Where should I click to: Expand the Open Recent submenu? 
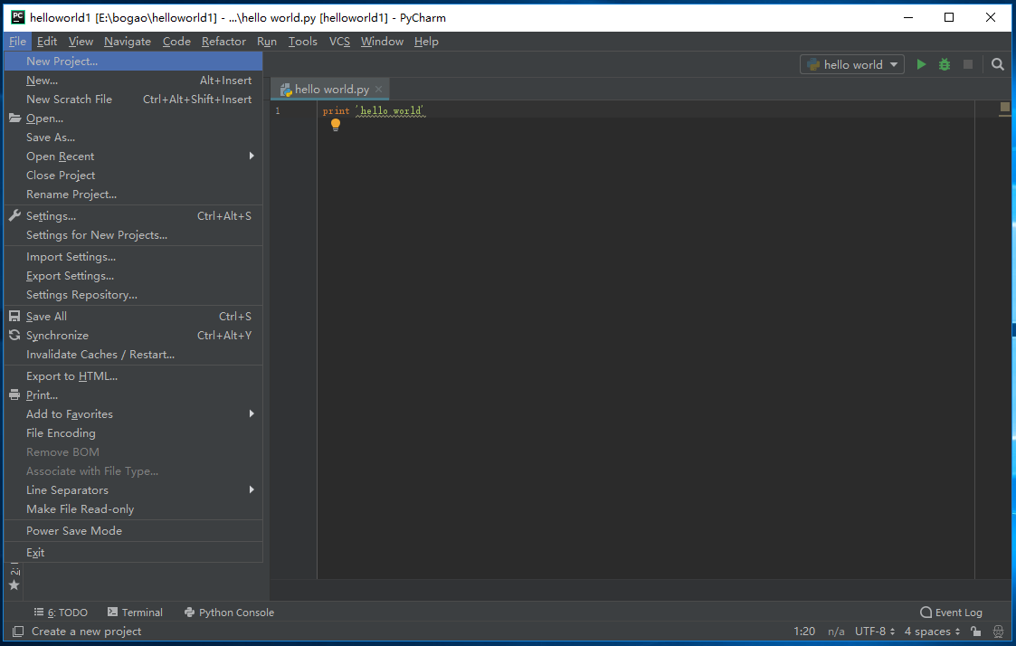click(x=134, y=157)
